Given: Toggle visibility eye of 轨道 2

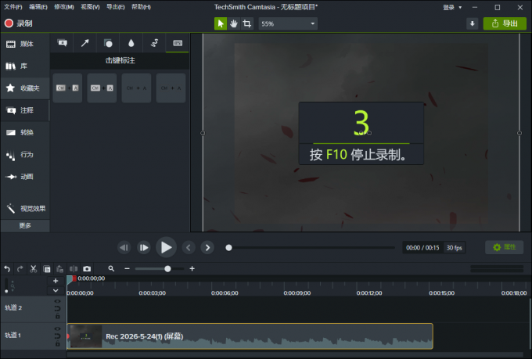Looking at the screenshot, I should click(57, 301).
